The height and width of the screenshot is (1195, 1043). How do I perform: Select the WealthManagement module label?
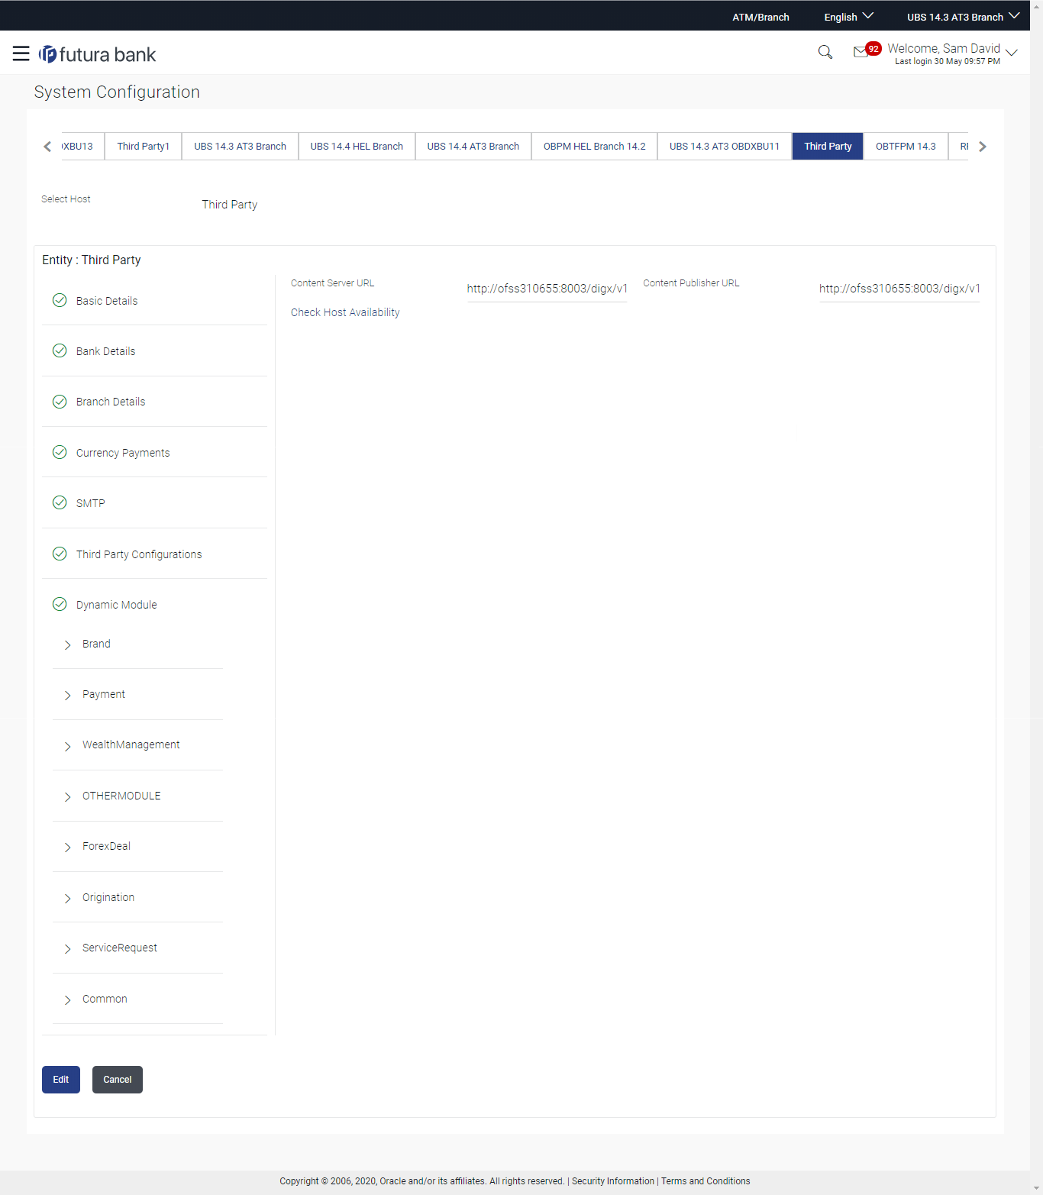pos(131,744)
